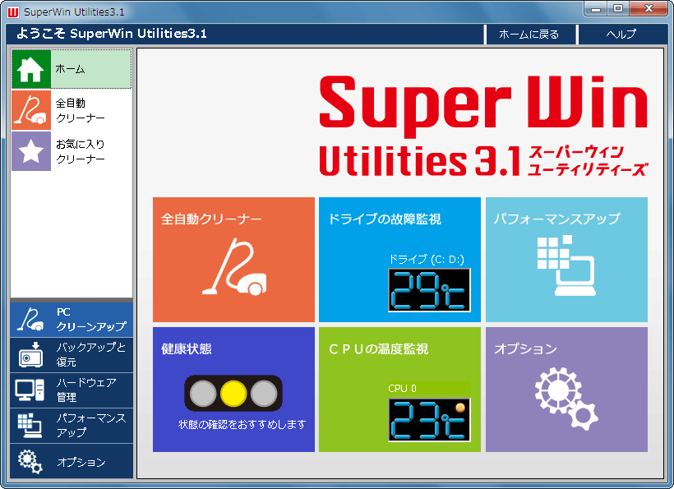Image resolution: width=674 pixels, height=489 pixels.
Task: Click the large gears tile icon
Action: [566, 399]
